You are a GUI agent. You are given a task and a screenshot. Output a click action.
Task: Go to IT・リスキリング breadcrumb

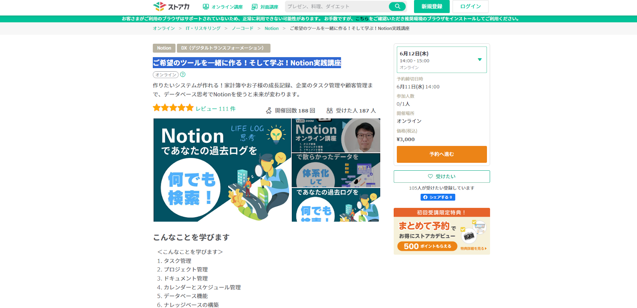[x=203, y=28]
